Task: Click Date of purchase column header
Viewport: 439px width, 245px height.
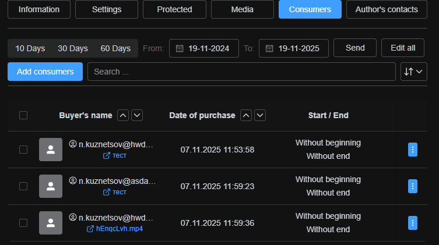Action: tap(202, 115)
